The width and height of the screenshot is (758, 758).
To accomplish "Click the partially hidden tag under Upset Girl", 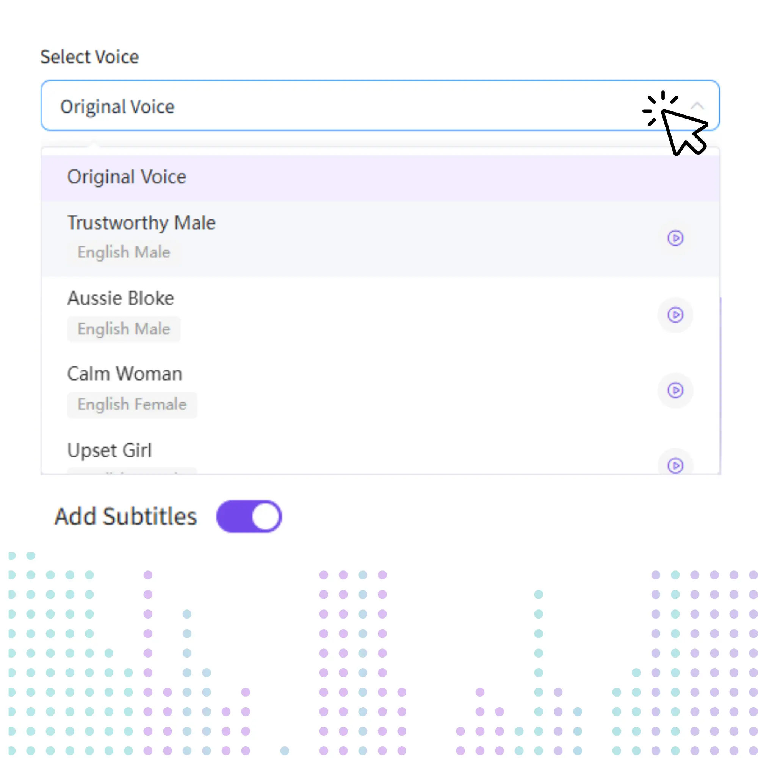I will coord(132,471).
